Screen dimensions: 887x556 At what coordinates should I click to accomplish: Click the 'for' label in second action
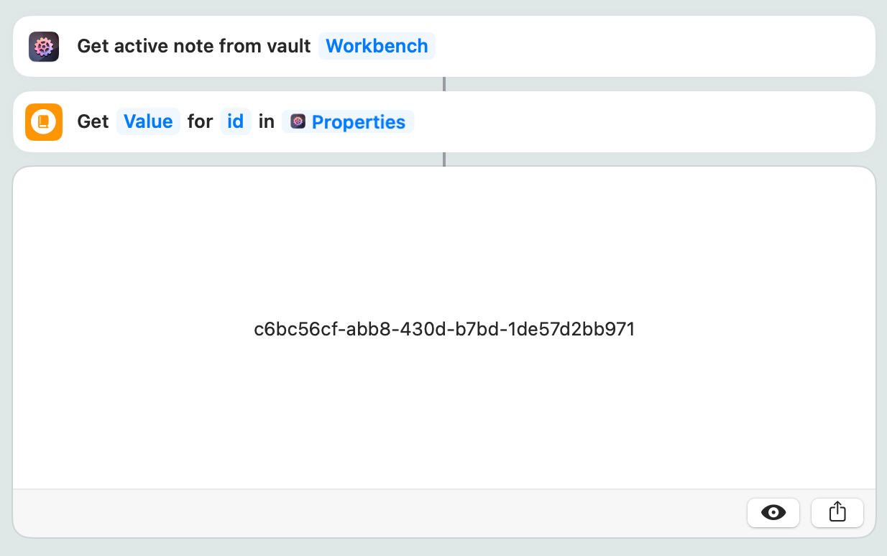point(200,121)
